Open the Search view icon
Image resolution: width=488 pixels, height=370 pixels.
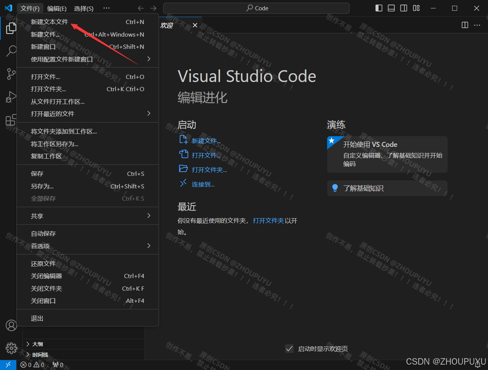coord(11,51)
